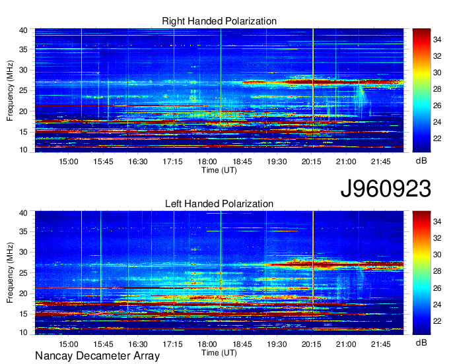Click the "dB" unit label of Left Handed colorbar
The height and width of the screenshot is (364, 449).
click(x=421, y=342)
